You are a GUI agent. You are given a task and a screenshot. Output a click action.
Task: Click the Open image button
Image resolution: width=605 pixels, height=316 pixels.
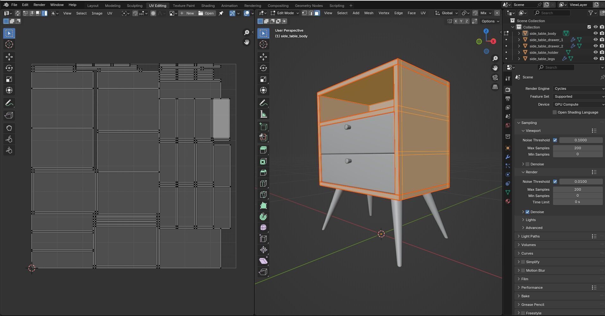click(x=206, y=13)
